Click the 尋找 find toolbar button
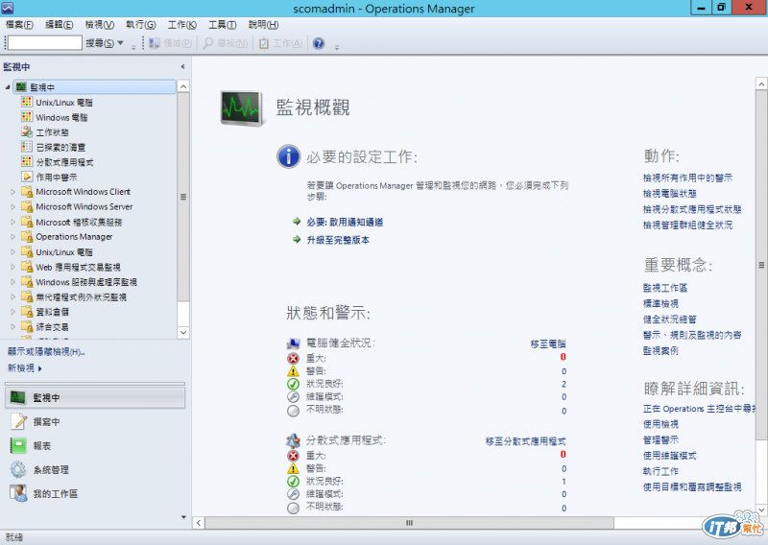The image size is (768, 545). [226, 43]
